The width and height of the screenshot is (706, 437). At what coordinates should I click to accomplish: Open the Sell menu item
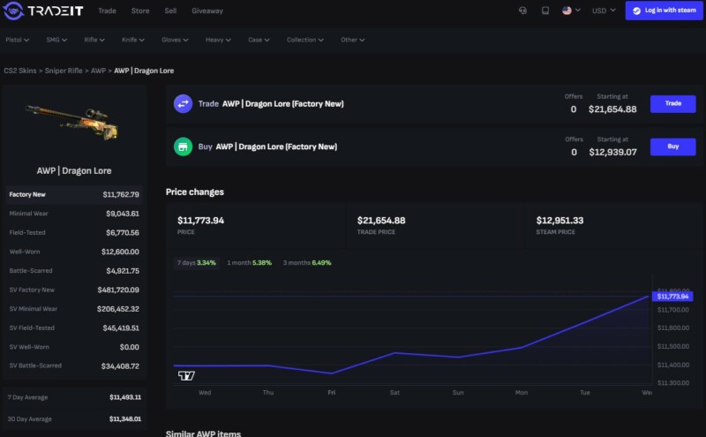click(x=170, y=11)
